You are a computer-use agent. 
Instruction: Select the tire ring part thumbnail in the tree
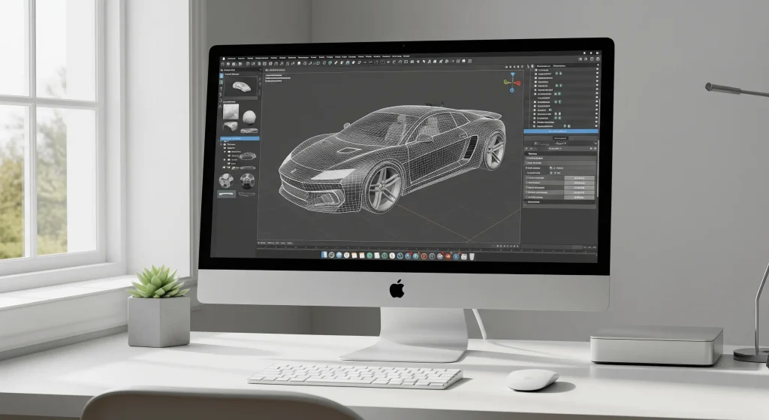[x=249, y=156]
